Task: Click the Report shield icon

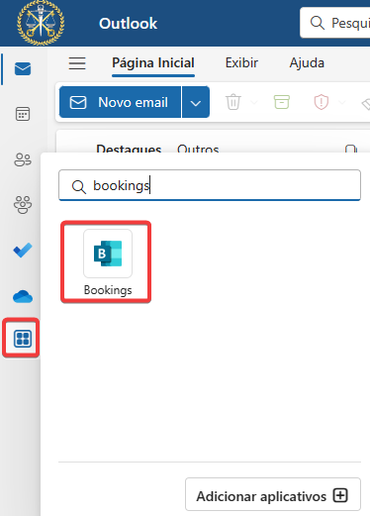Action: 322,102
